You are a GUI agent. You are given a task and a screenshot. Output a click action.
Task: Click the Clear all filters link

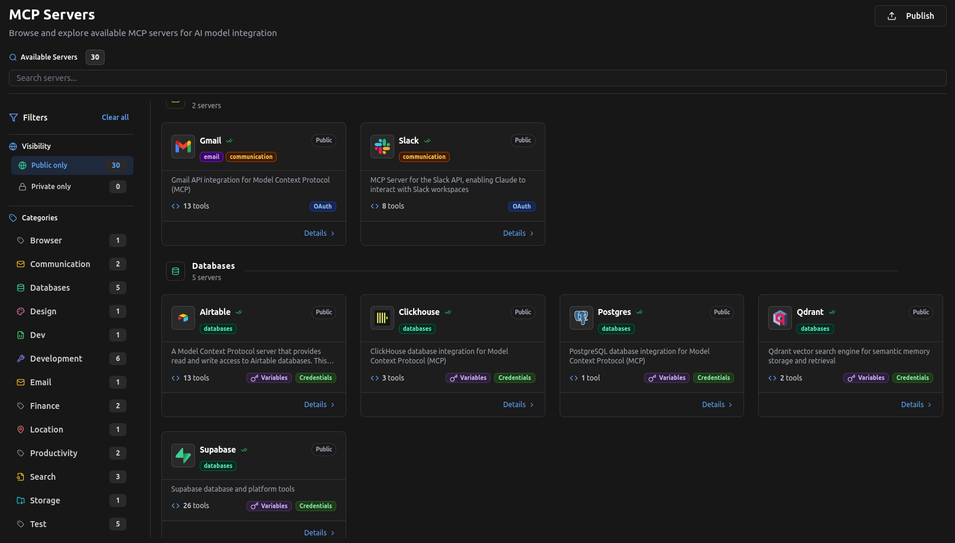[115, 118]
